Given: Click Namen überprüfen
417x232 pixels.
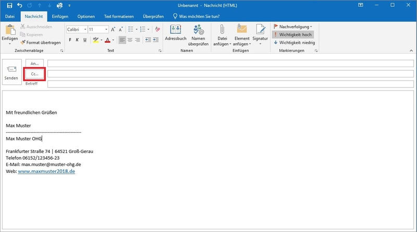Looking at the screenshot, I should coord(198,35).
